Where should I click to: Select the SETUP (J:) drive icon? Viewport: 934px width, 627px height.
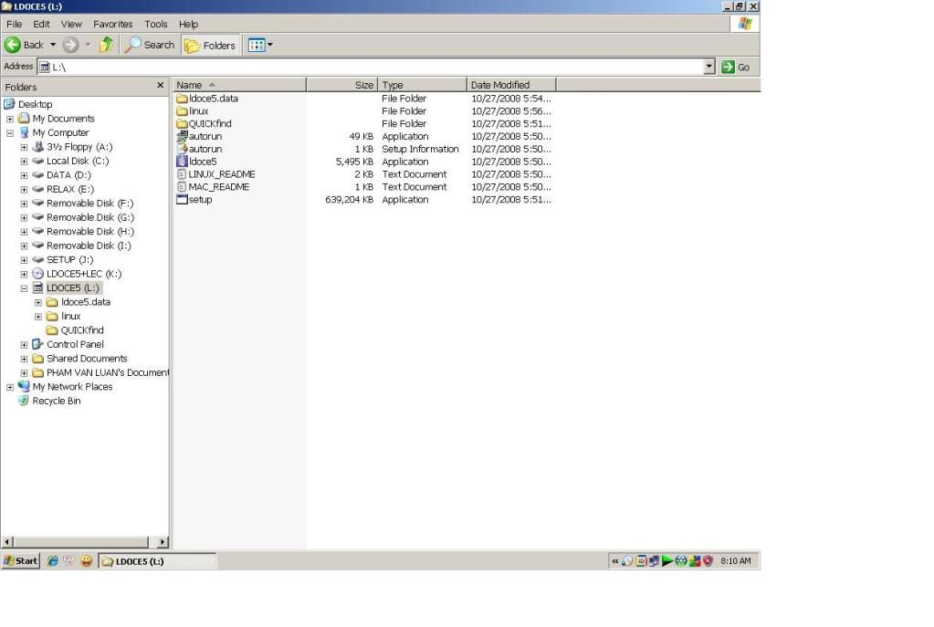click(37, 259)
